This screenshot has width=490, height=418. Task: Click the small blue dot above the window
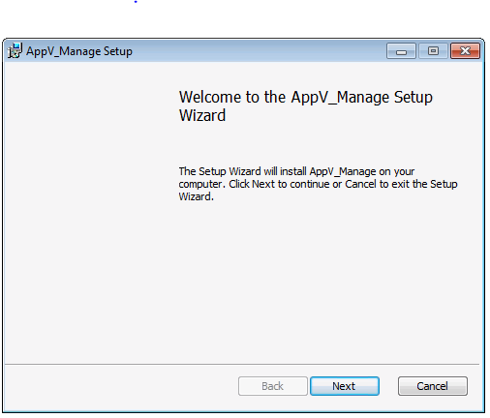pyautogui.click(x=136, y=2)
